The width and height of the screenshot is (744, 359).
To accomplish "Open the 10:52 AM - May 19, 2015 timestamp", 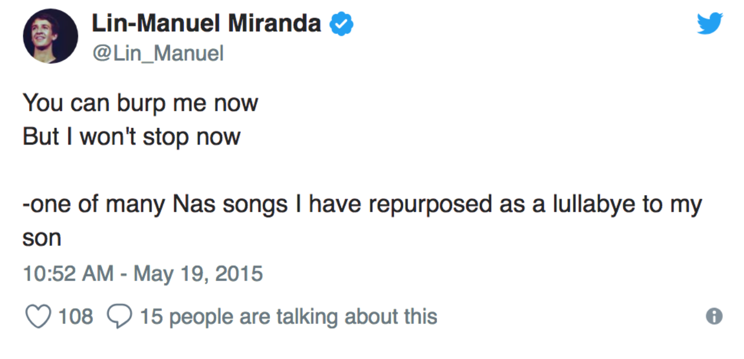I will [143, 274].
